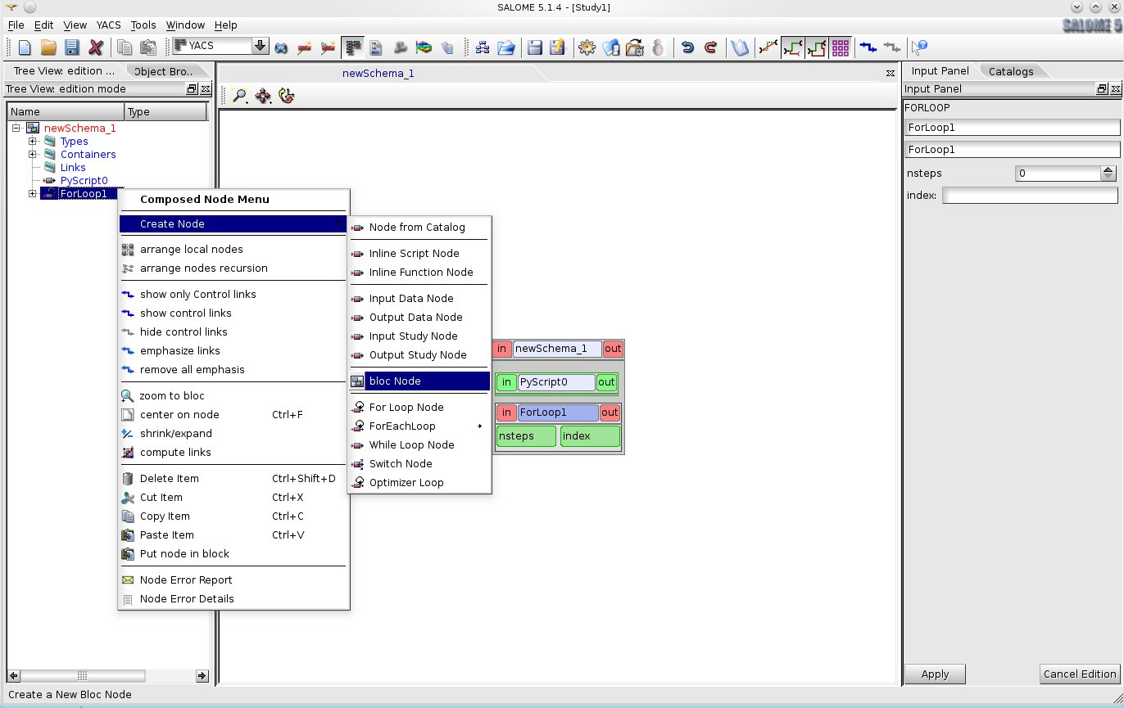Choose For Loop Node entry
1124x708 pixels.
tap(419, 407)
